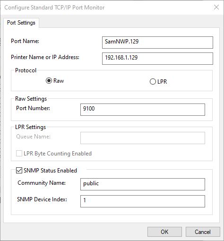Toggle the SNMP Status Enabled checkbox
This screenshot has height=241, width=224.
[x=19, y=171]
